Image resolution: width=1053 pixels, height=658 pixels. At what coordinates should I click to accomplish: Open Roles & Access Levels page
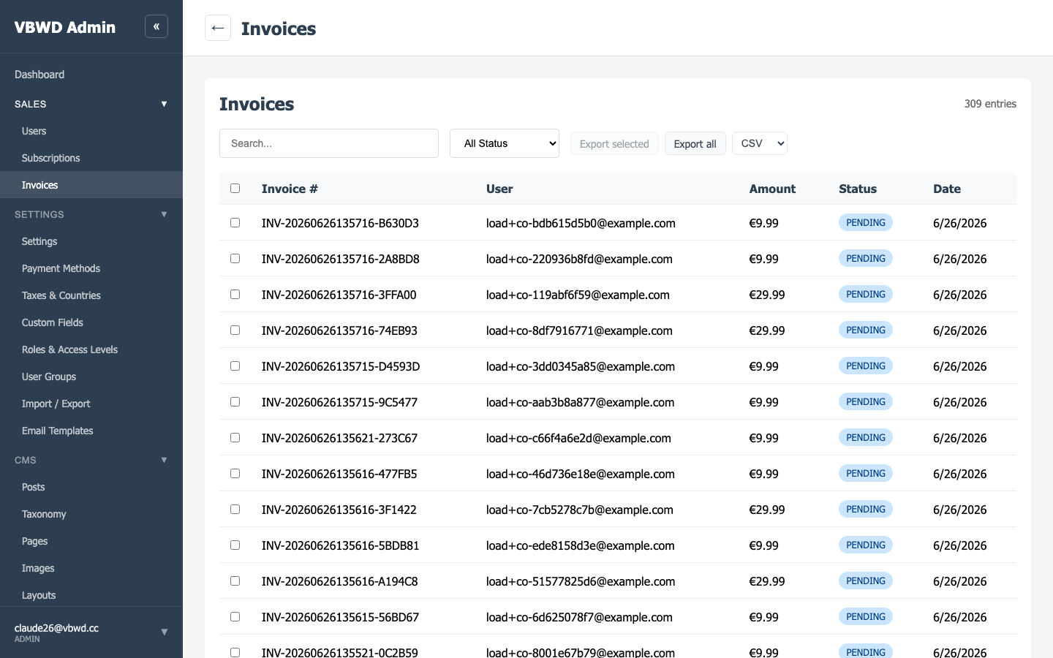[x=91, y=349]
